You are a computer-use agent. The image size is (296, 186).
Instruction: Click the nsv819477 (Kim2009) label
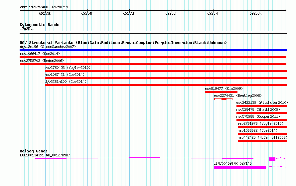click(x=224, y=89)
